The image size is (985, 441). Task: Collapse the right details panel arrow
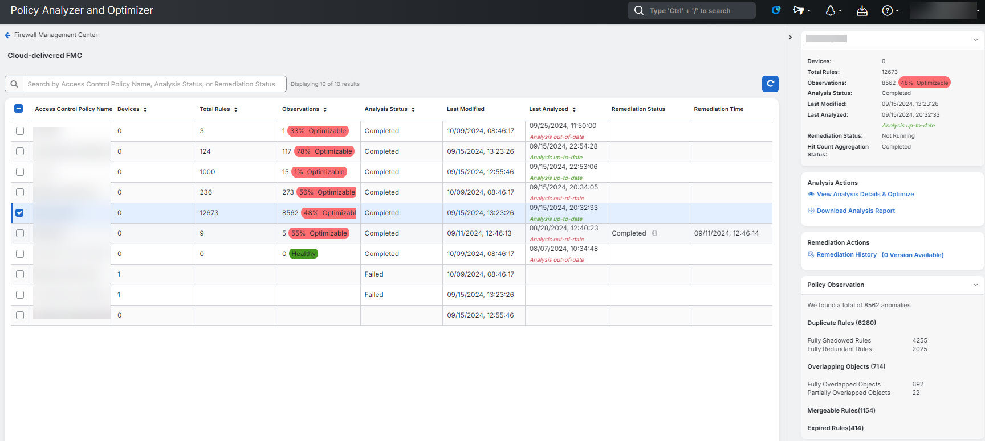coord(790,37)
